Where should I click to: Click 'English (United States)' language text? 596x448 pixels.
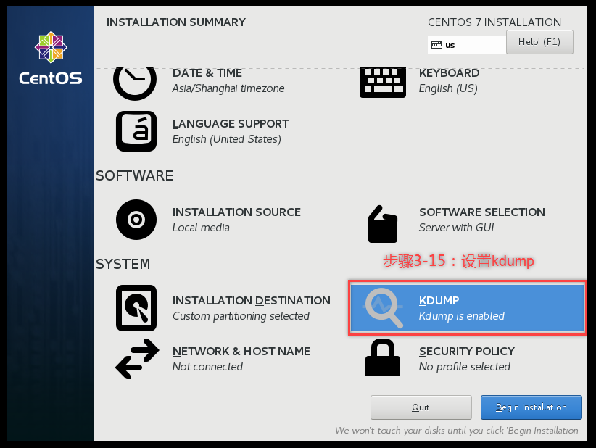point(226,139)
